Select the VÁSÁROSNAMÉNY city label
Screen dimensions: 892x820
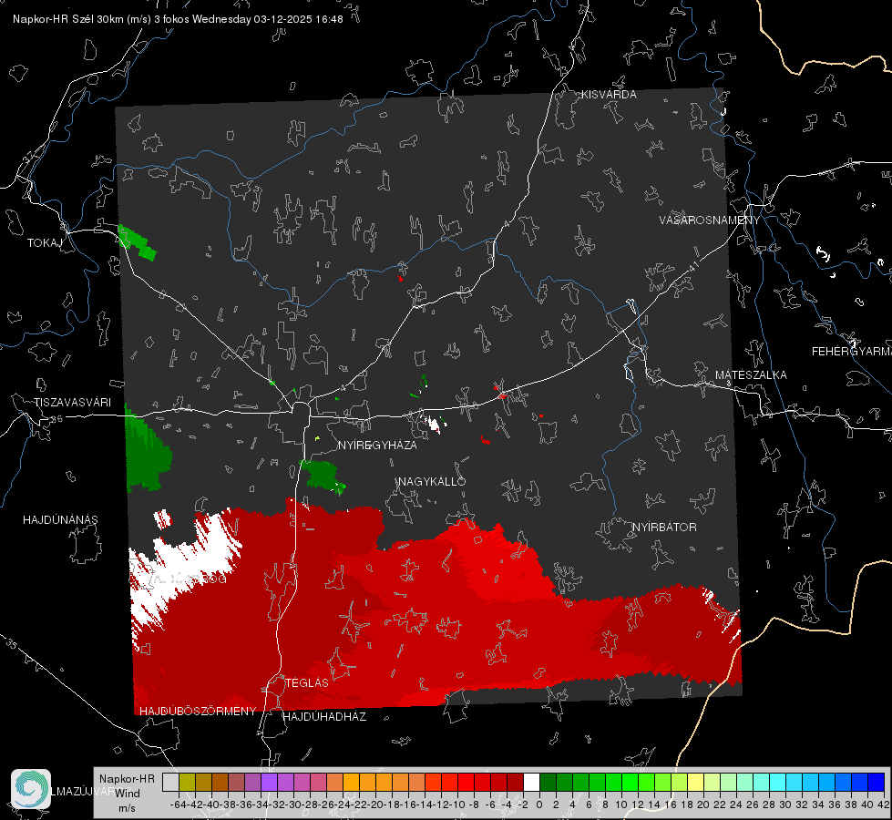pyautogui.click(x=710, y=220)
